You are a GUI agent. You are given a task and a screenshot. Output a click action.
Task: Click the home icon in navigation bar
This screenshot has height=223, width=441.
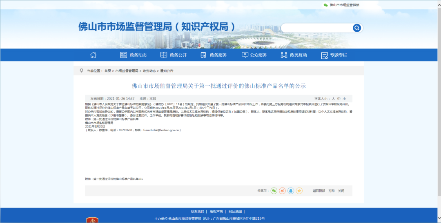click(x=93, y=55)
